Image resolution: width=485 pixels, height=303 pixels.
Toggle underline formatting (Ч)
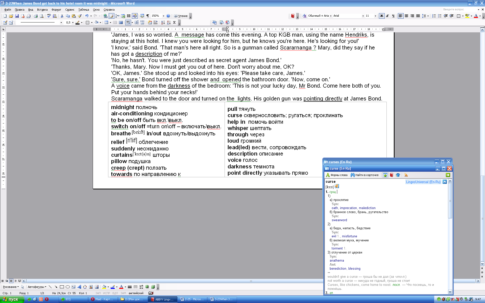[393, 16]
